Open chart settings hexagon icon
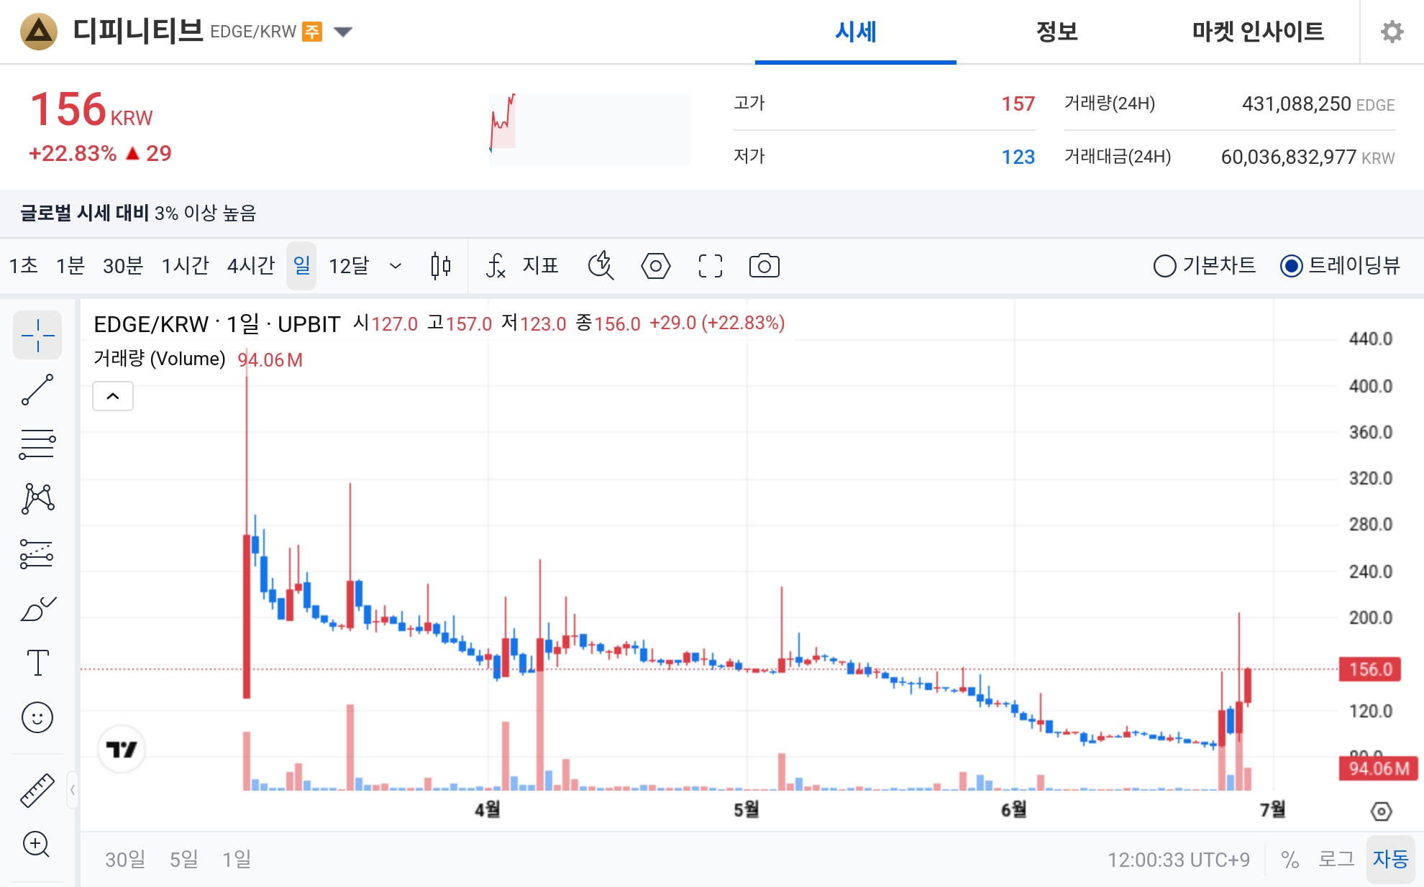Image resolution: width=1424 pixels, height=887 pixels. 656,266
